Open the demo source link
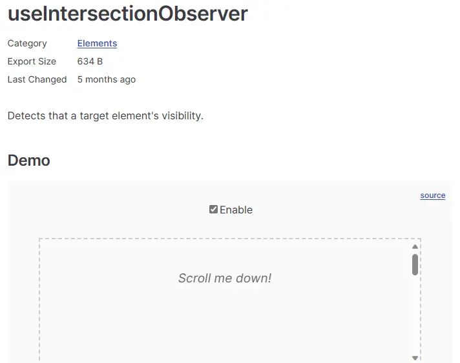The height and width of the screenshot is (363, 460). (x=432, y=195)
